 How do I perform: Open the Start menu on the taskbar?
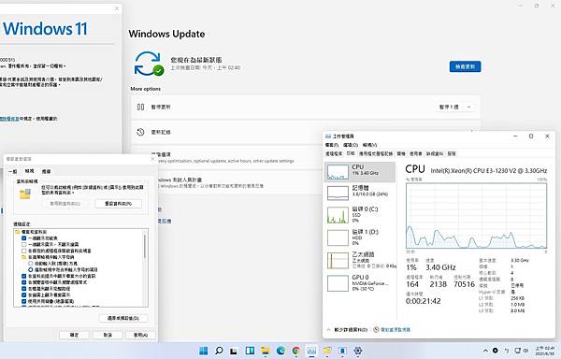tap(203, 351)
